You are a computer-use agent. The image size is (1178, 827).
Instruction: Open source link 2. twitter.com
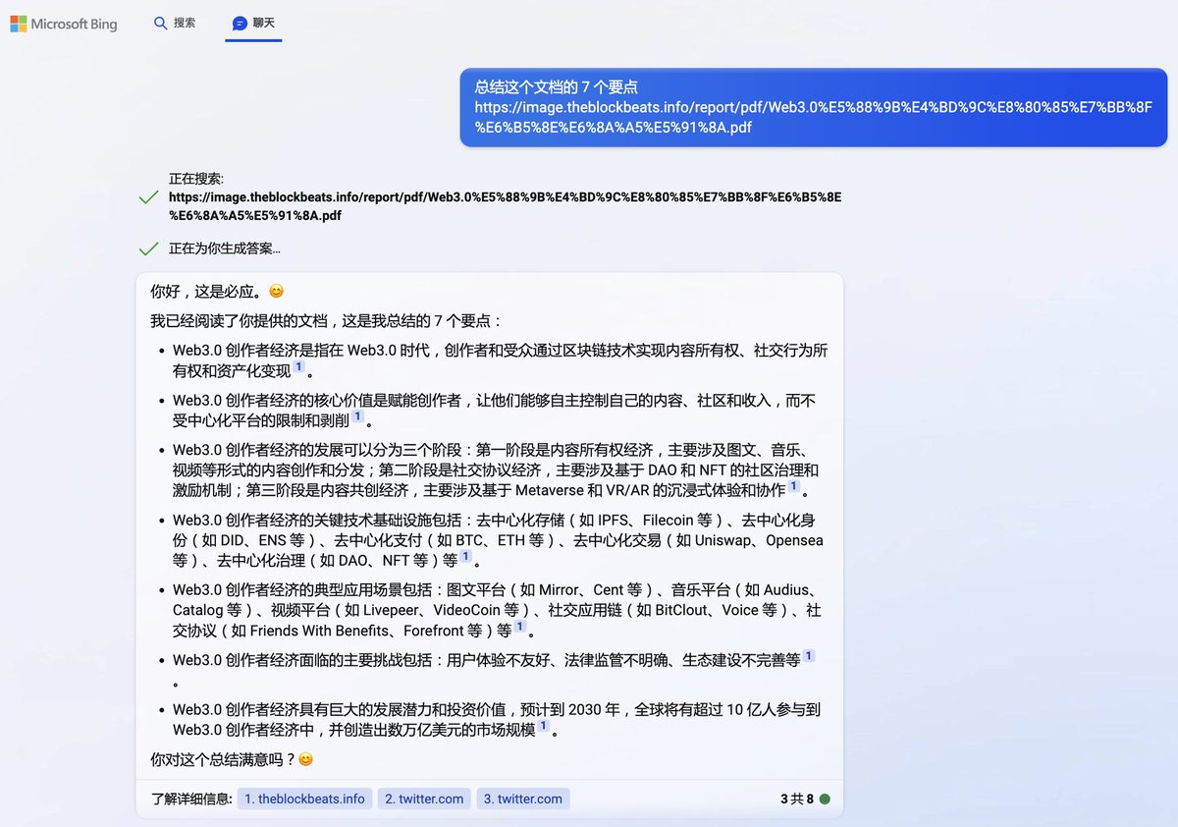[424, 799]
